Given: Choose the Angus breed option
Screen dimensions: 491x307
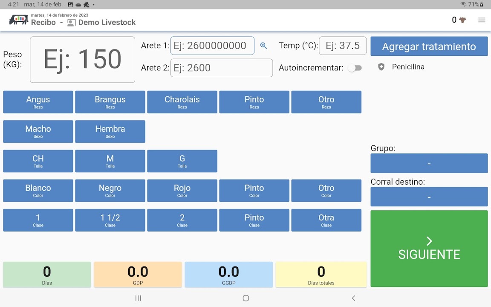Looking at the screenshot, I should 38,102.
